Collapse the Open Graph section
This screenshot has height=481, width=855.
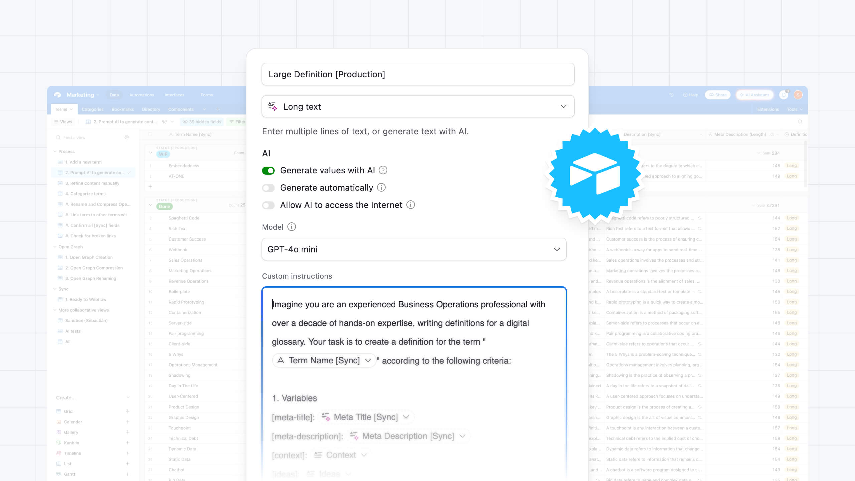55,247
